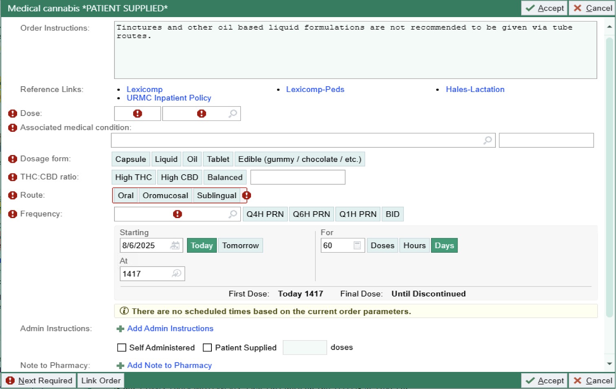Viewport: 616px width, 389px height.
Task: Choose the Q6H PRN frequency
Action: pos(311,214)
